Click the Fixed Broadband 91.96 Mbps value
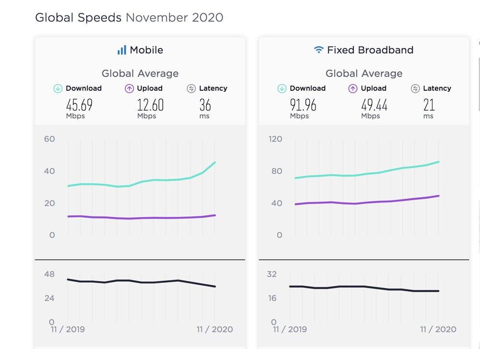This screenshot has width=480, height=349. pos(303,105)
